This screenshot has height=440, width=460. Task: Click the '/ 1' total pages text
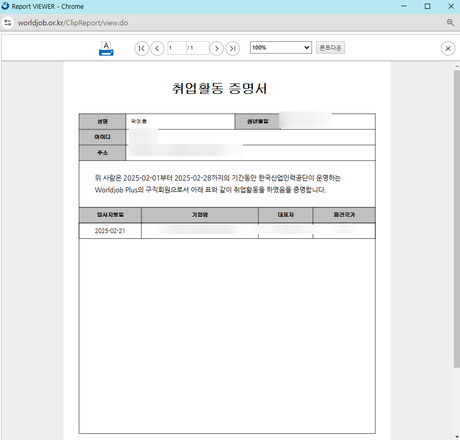[x=190, y=48]
